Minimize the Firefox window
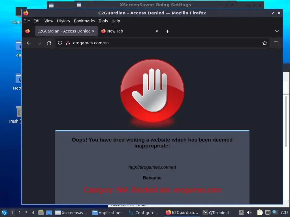Image resolution: width=290 pixels, height=217 pixels. tap(267, 13)
